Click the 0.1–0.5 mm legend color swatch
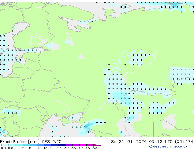194x149 pixels. coord(5,145)
